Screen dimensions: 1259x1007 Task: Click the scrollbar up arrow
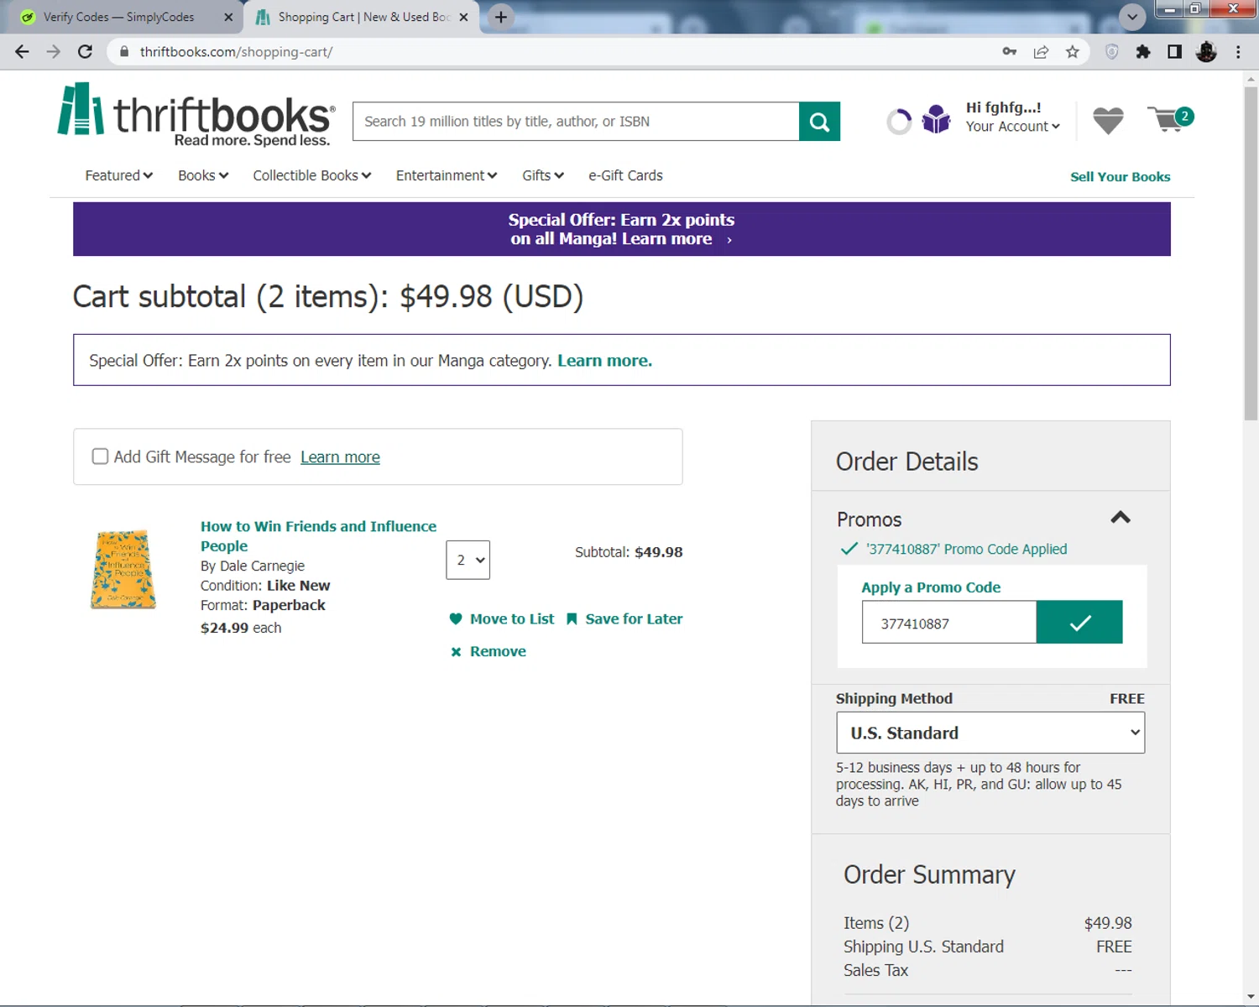click(x=1251, y=80)
